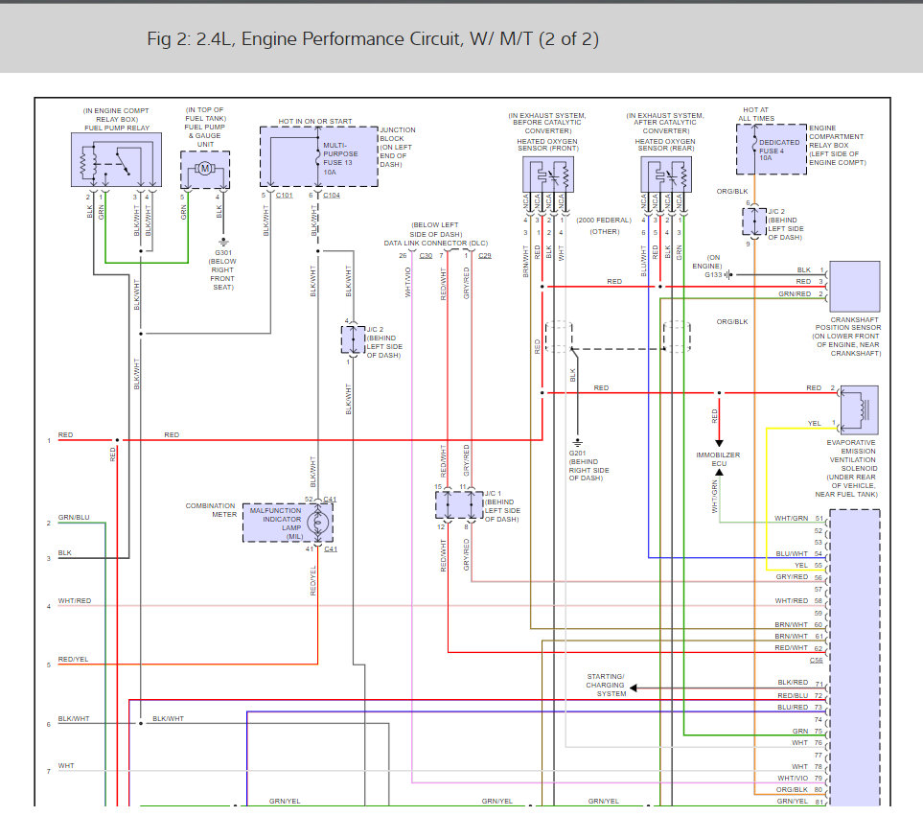Select the crankshaft position sensor box
The image size is (923, 816).
coord(855,283)
